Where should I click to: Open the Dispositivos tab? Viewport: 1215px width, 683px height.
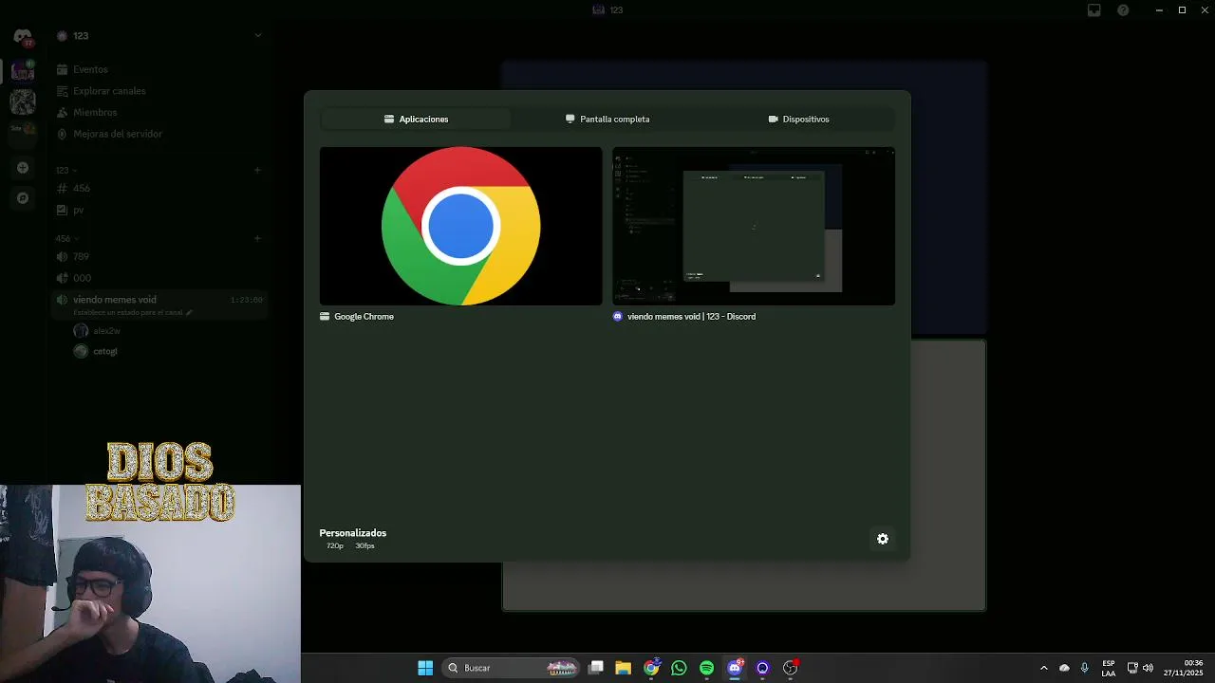(798, 120)
